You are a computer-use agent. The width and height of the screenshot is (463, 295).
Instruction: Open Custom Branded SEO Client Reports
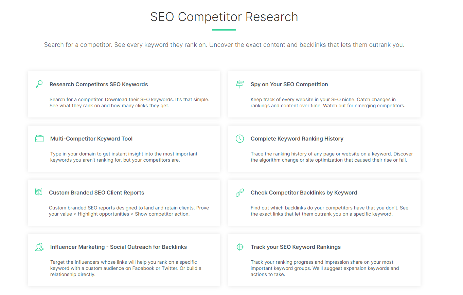(x=96, y=192)
